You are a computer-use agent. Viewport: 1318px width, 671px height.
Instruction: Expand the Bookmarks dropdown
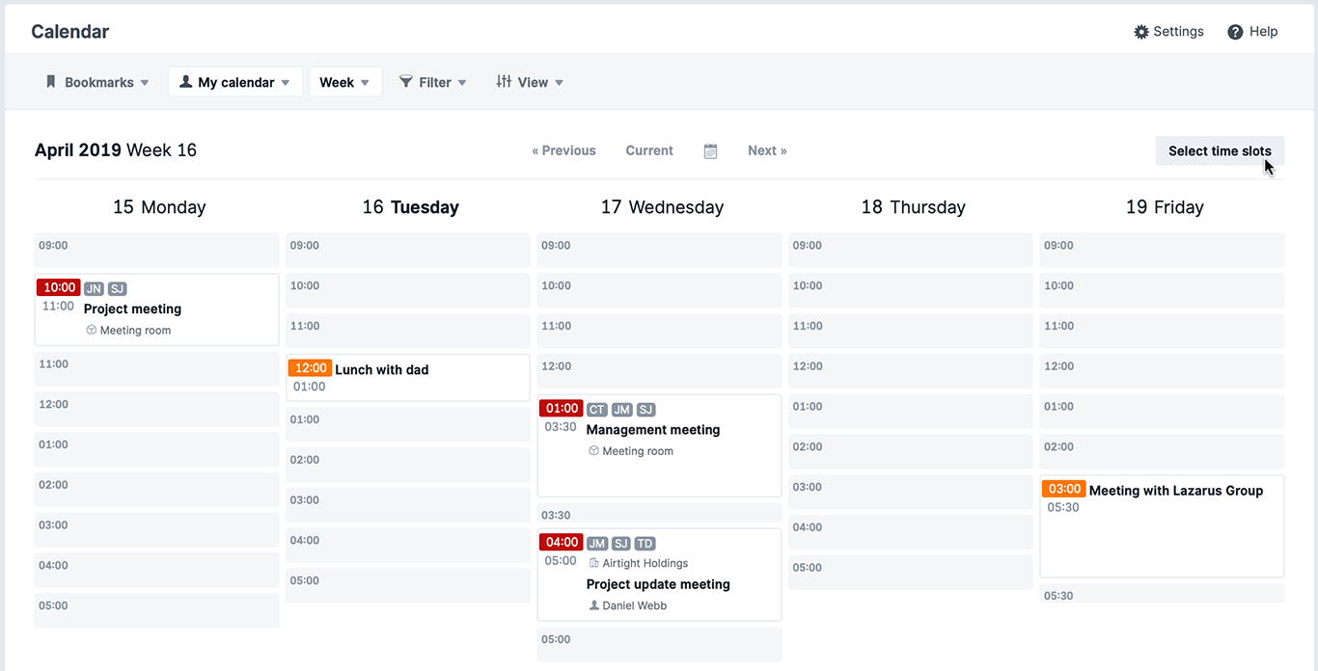tap(97, 82)
